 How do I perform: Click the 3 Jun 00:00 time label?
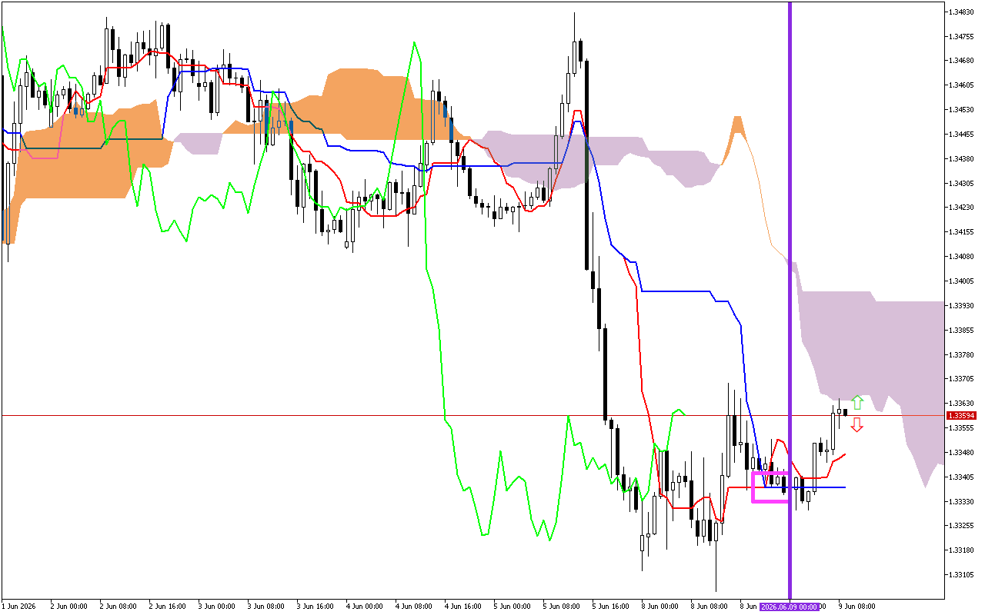[216, 607]
